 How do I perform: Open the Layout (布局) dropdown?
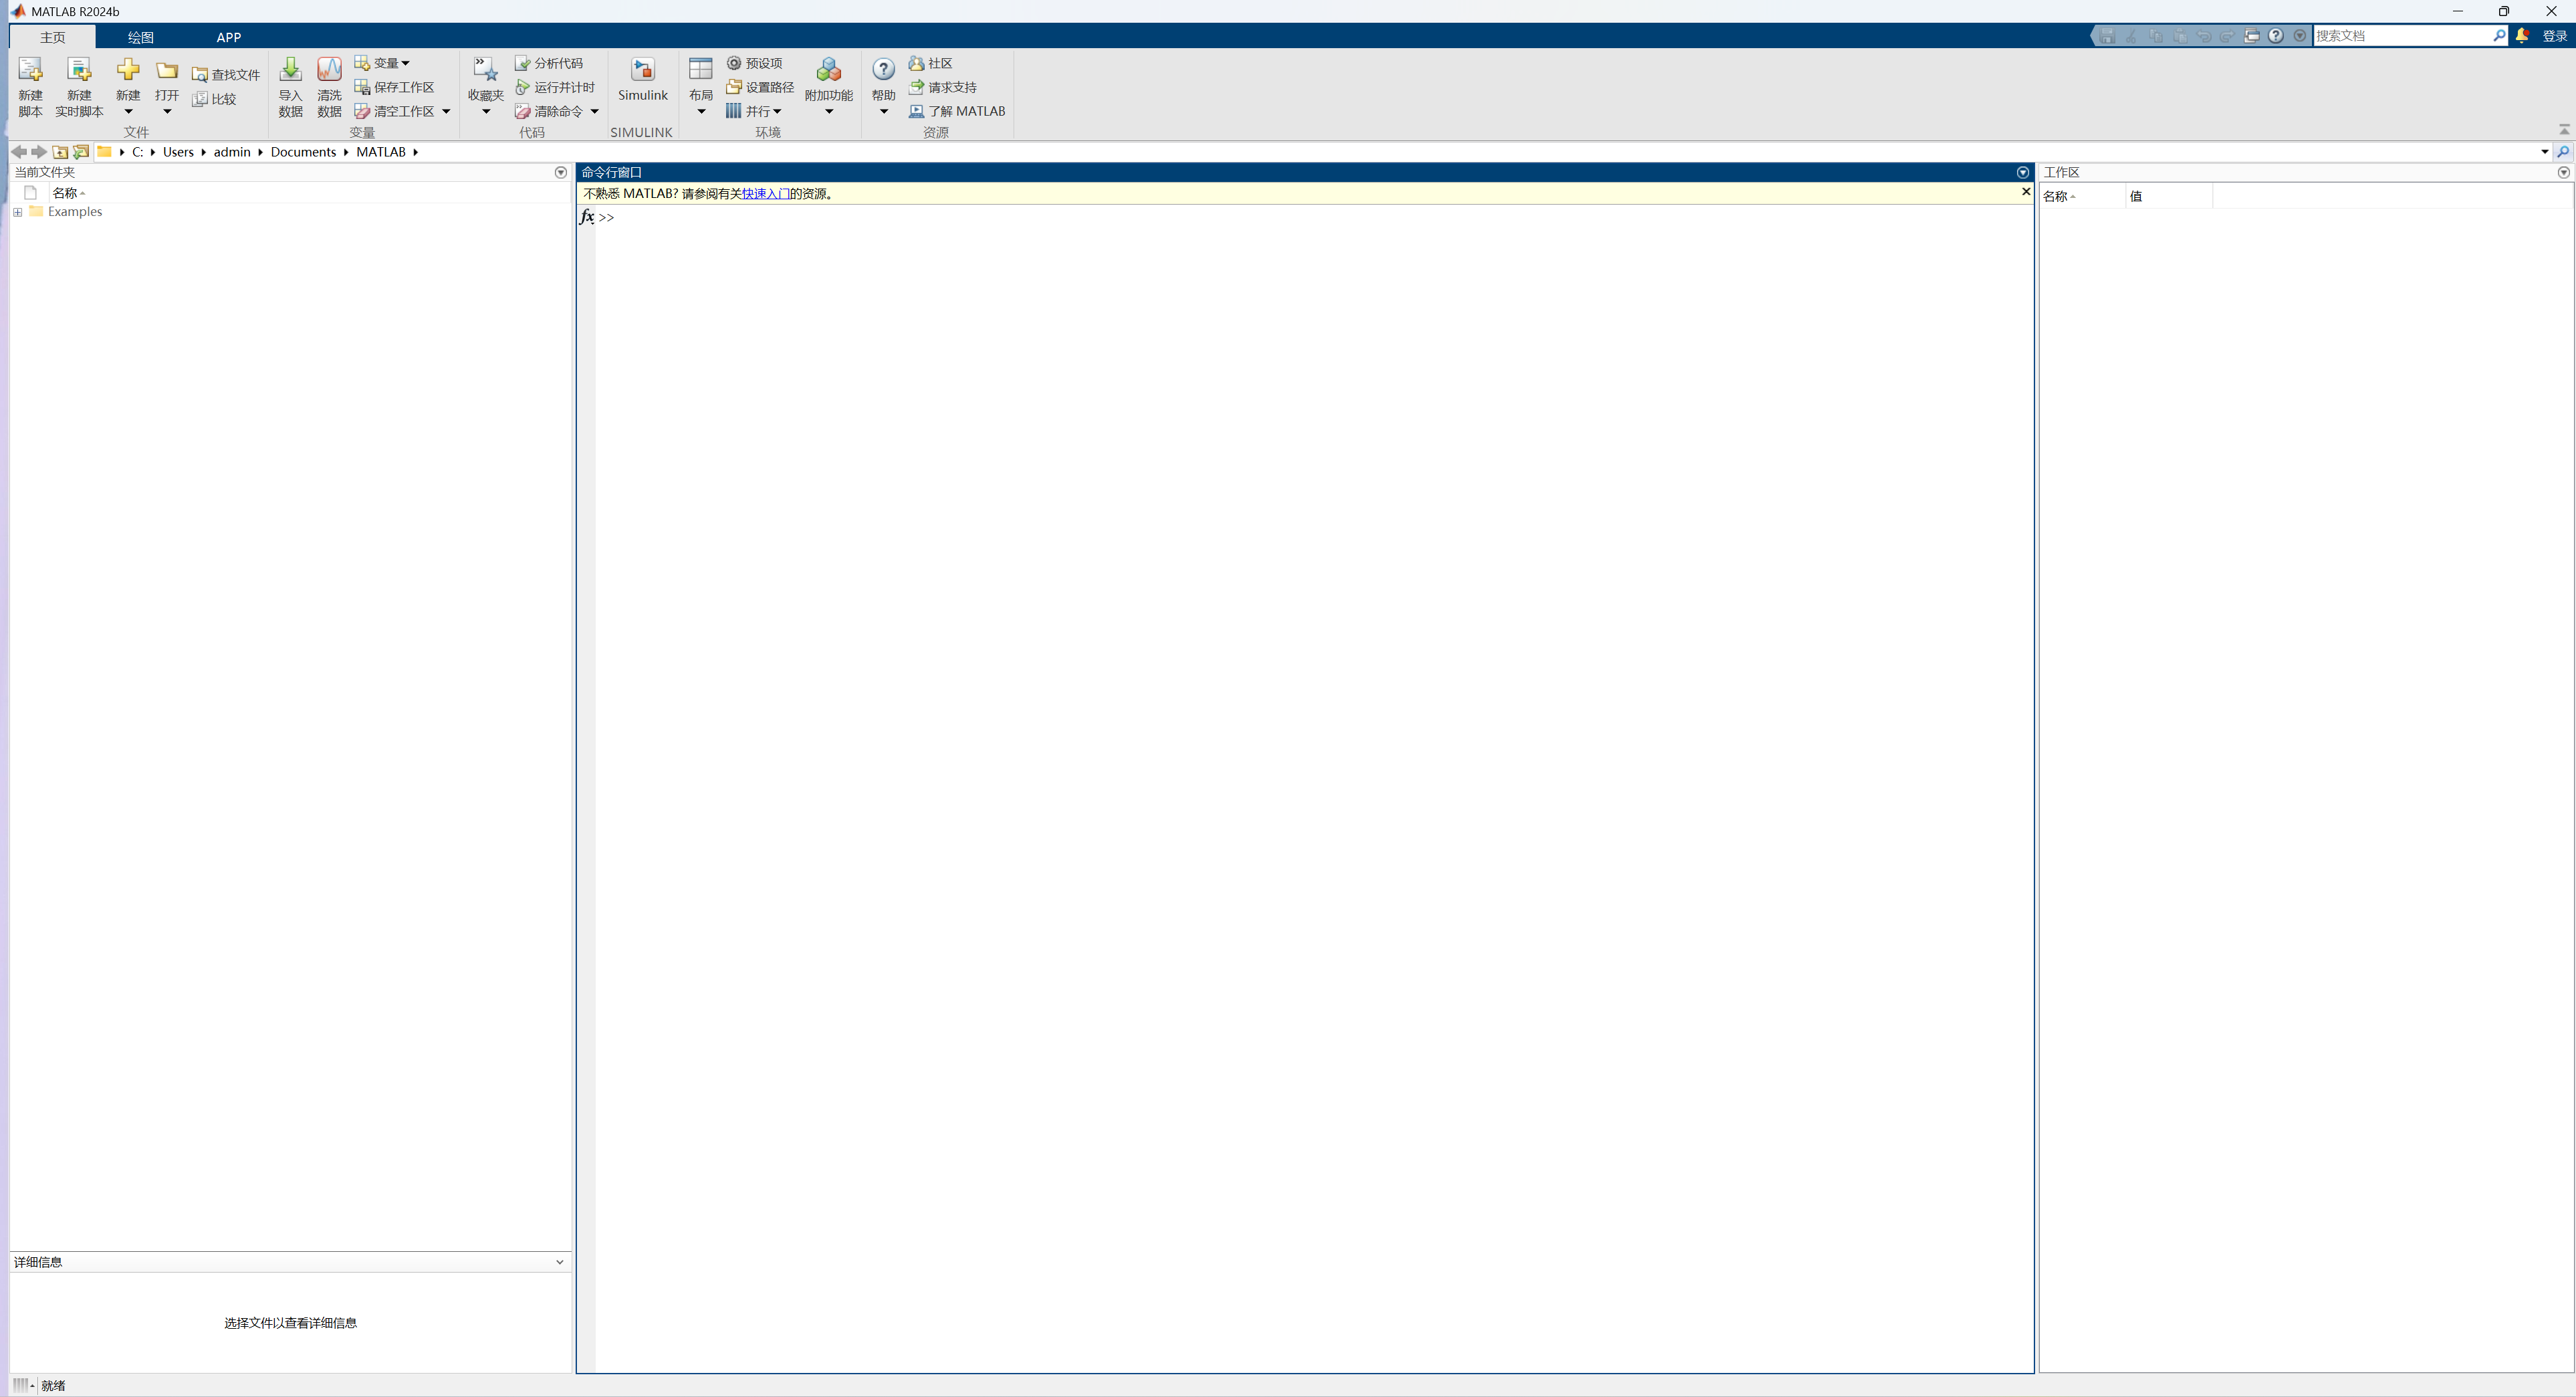pyautogui.click(x=701, y=111)
